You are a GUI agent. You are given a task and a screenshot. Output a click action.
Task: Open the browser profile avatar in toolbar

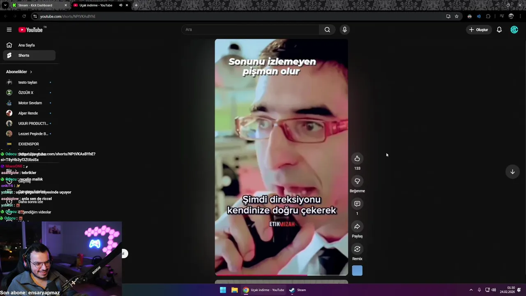[x=511, y=16]
